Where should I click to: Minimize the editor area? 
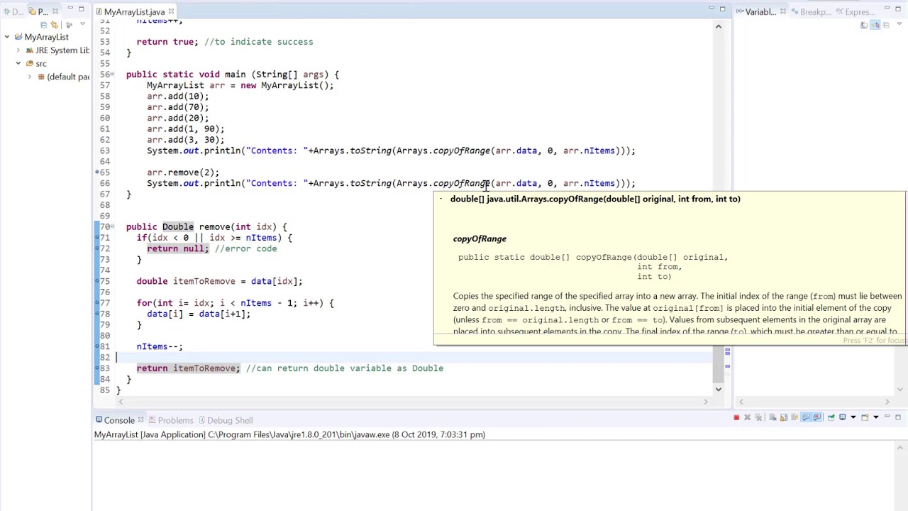(711, 8)
